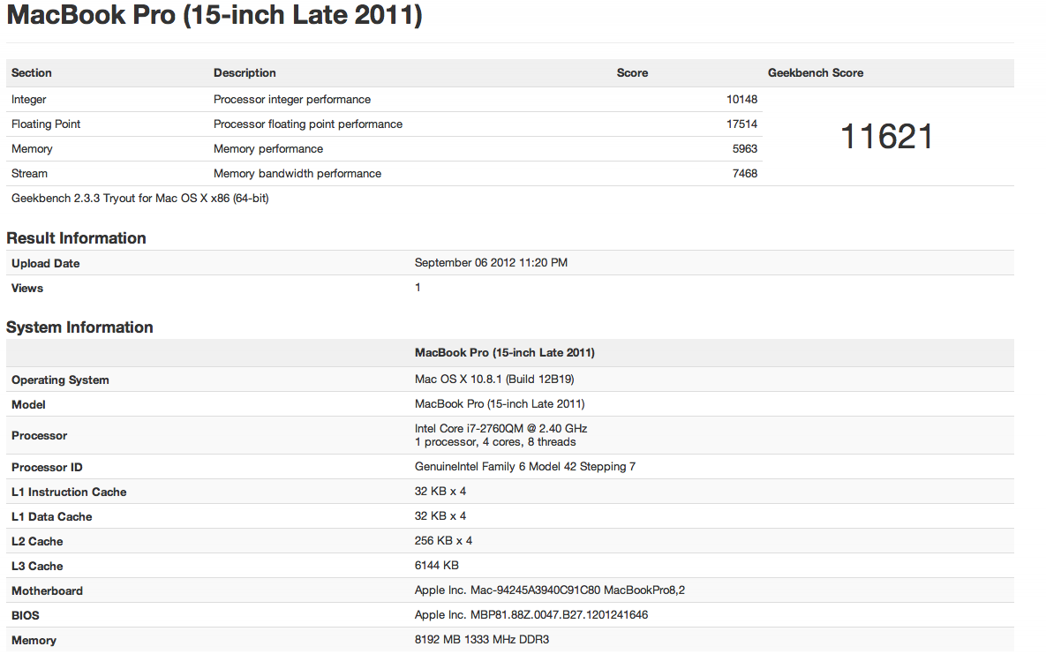Select the Floating Point score 17514
Viewport: 1046px width, 654px height.
click(x=741, y=124)
